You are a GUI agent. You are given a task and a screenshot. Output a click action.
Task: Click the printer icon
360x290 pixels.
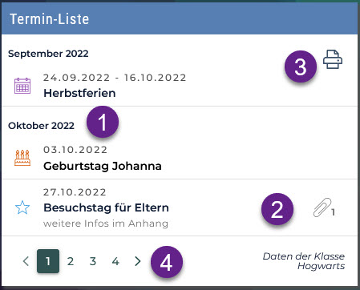[333, 59]
